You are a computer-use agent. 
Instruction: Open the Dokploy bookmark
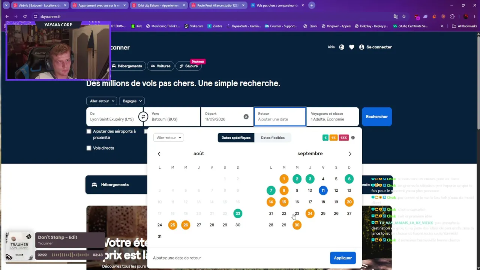(371, 26)
